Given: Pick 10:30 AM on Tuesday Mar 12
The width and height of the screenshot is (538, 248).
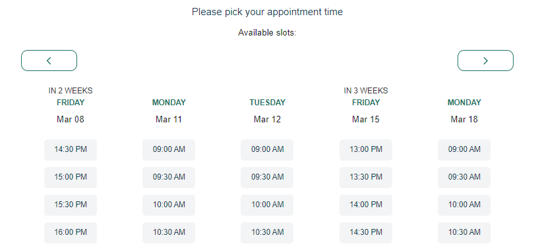Looking at the screenshot, I should [267, 233].
